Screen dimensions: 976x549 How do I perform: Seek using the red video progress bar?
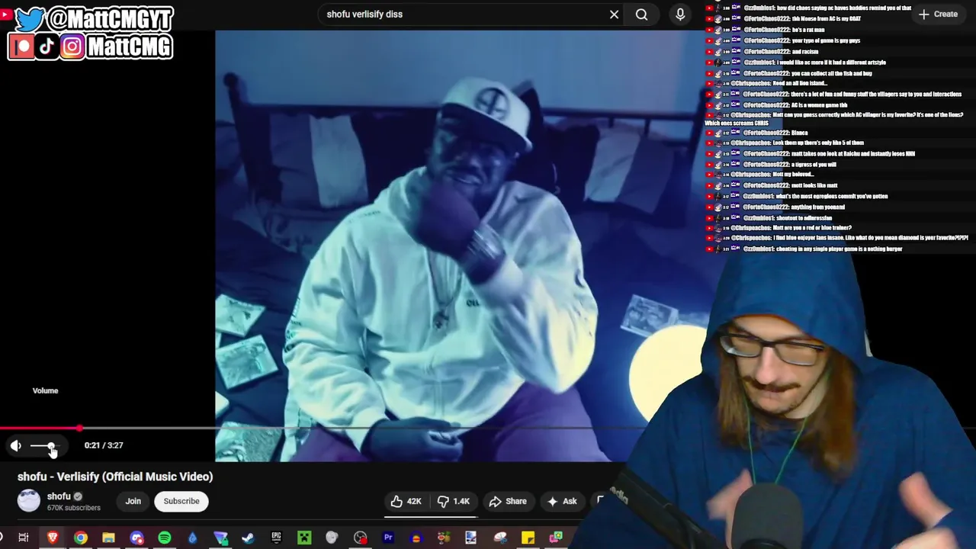point(40,428)
